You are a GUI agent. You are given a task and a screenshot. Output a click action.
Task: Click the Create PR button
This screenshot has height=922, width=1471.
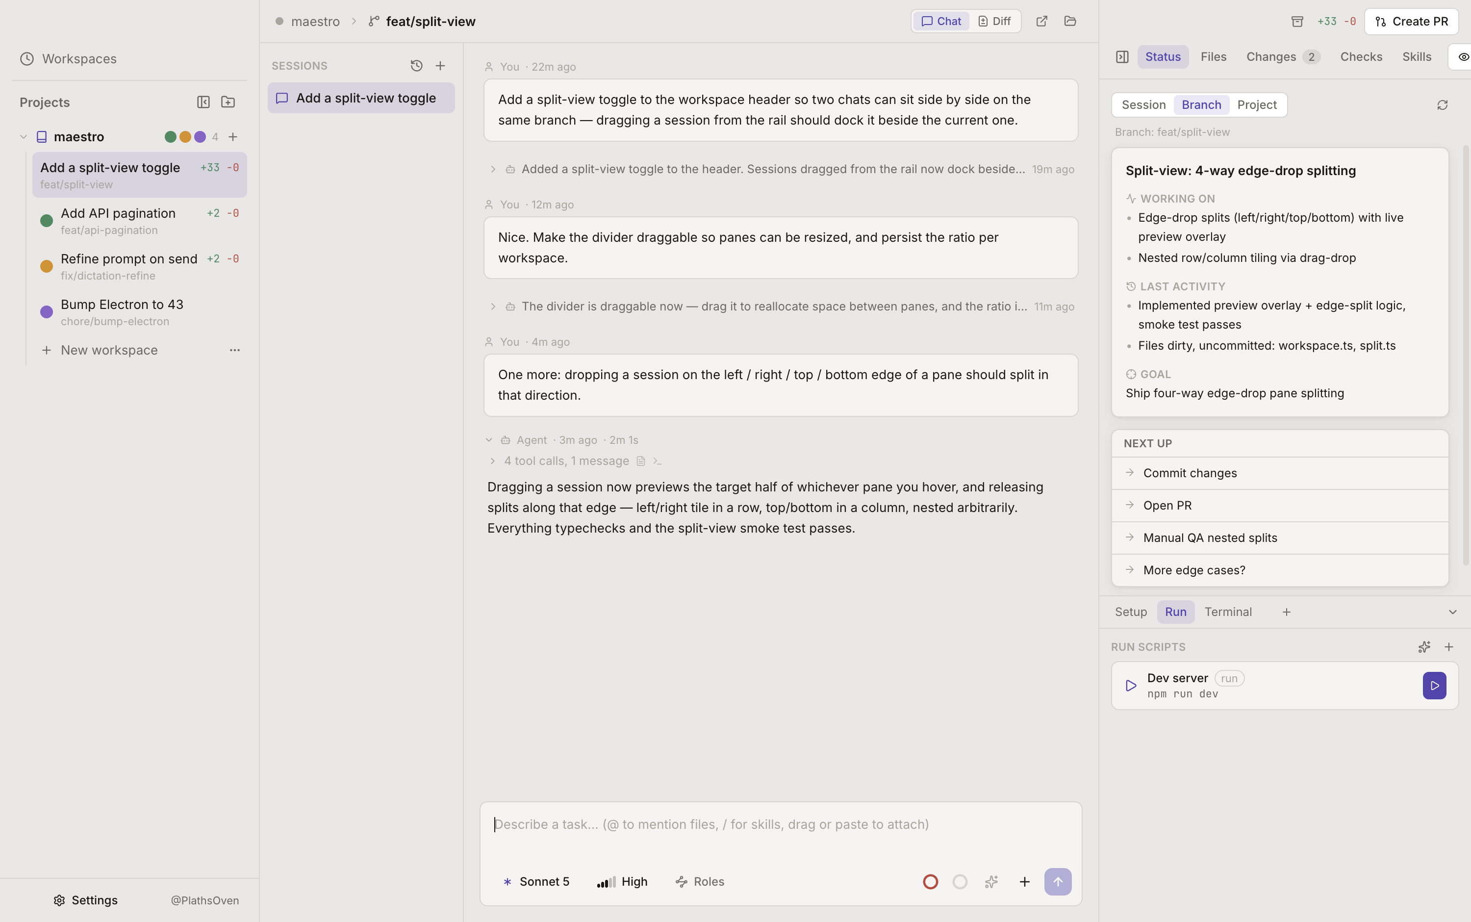(1411, 22)
